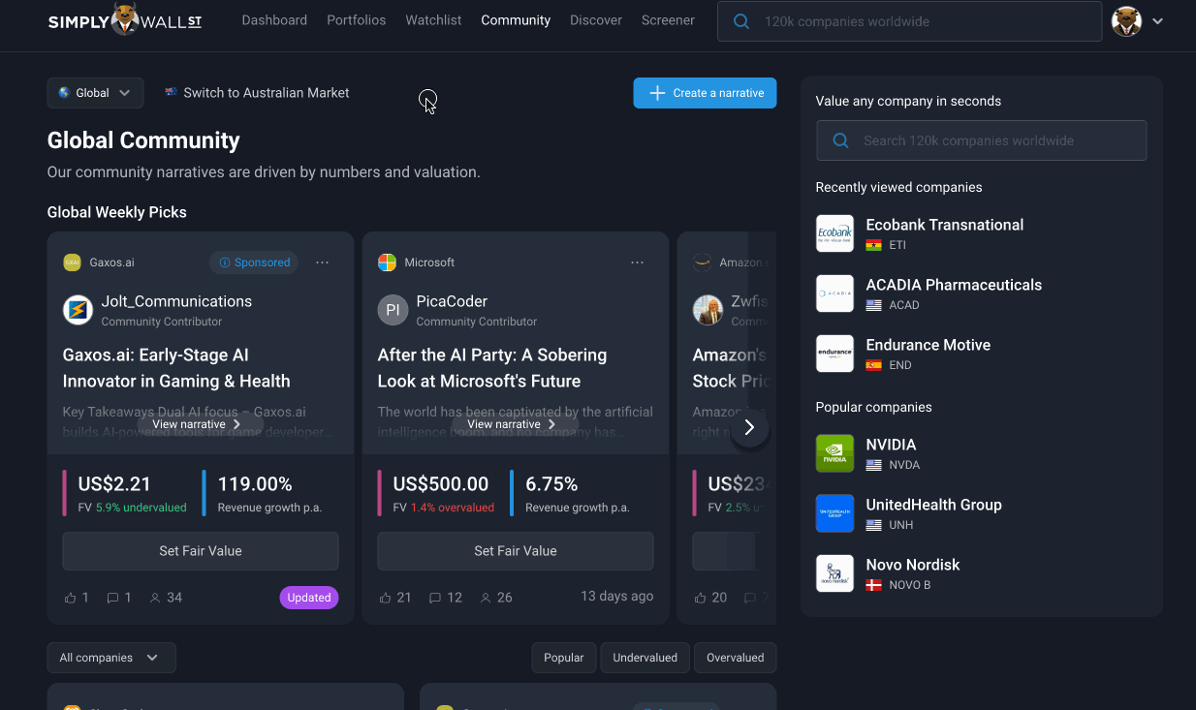Click the Gaxos.ai US$2.21 fair value
The image size is (1196, 710).
point(114,484)
